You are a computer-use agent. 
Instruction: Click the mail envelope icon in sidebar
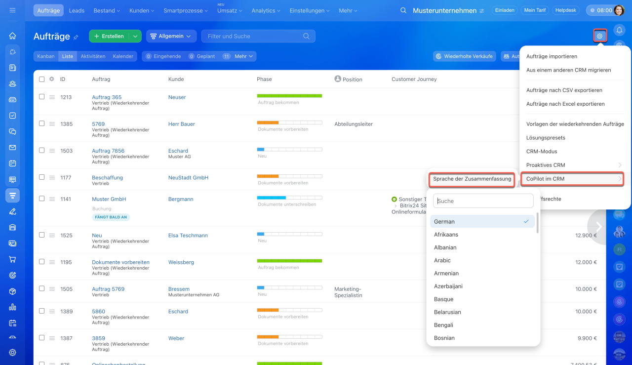pyautogui.click(x=12, y=147)
